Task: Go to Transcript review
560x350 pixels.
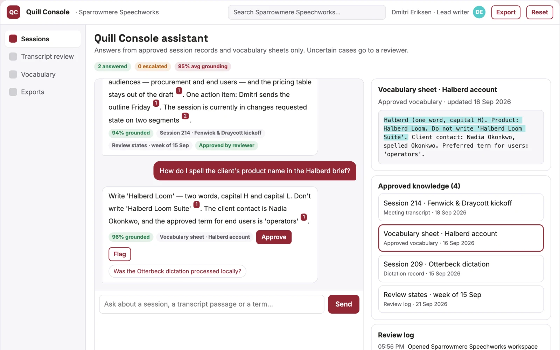Action: click(x=43, y=57)
